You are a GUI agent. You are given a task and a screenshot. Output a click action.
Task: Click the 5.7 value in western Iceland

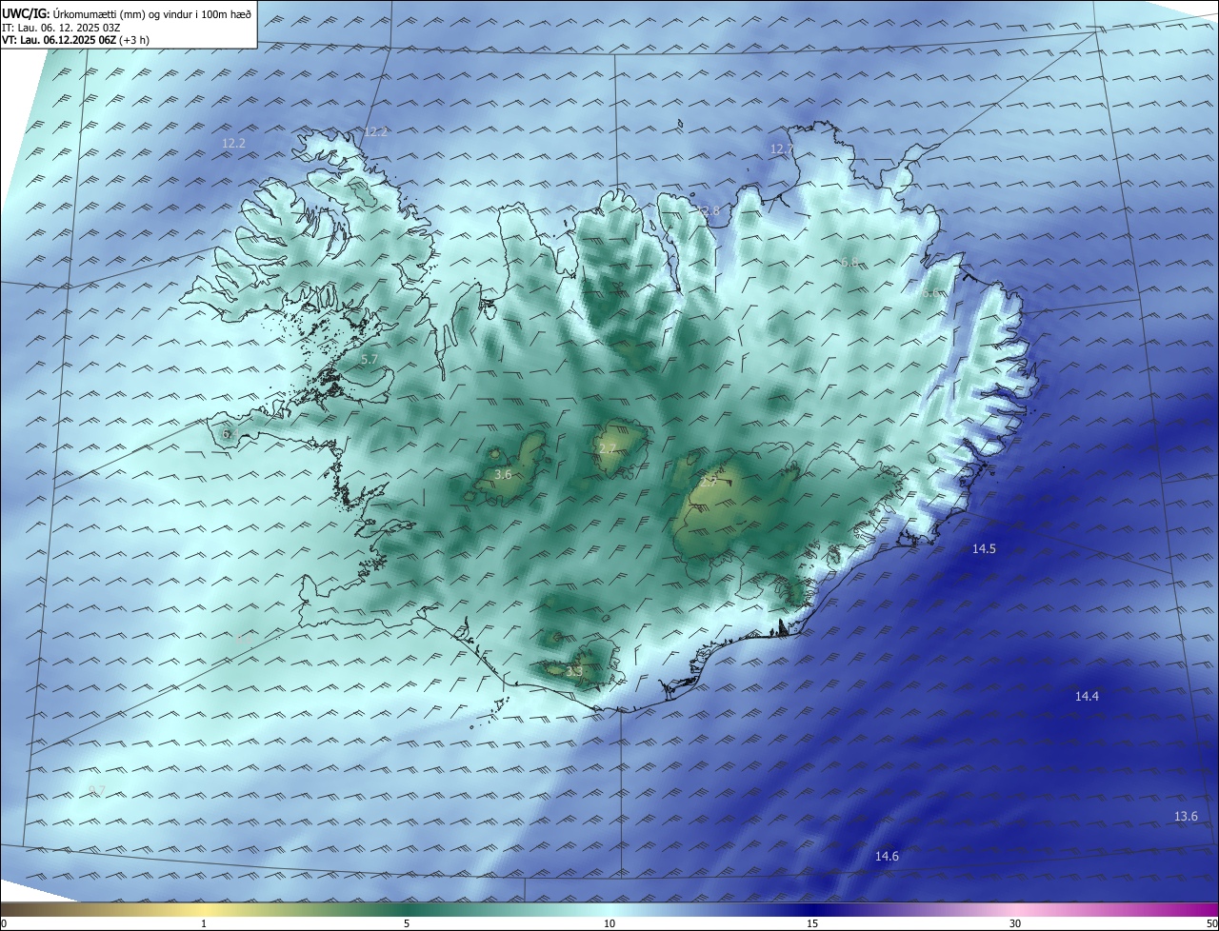tap(370, 360)
